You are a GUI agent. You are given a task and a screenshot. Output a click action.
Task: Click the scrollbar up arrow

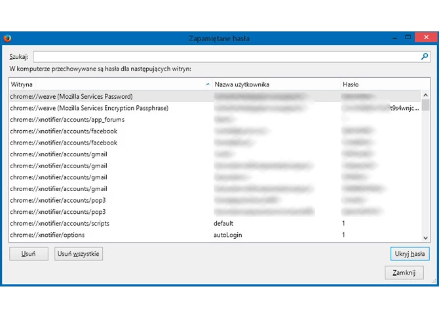(x=425, y=95)
